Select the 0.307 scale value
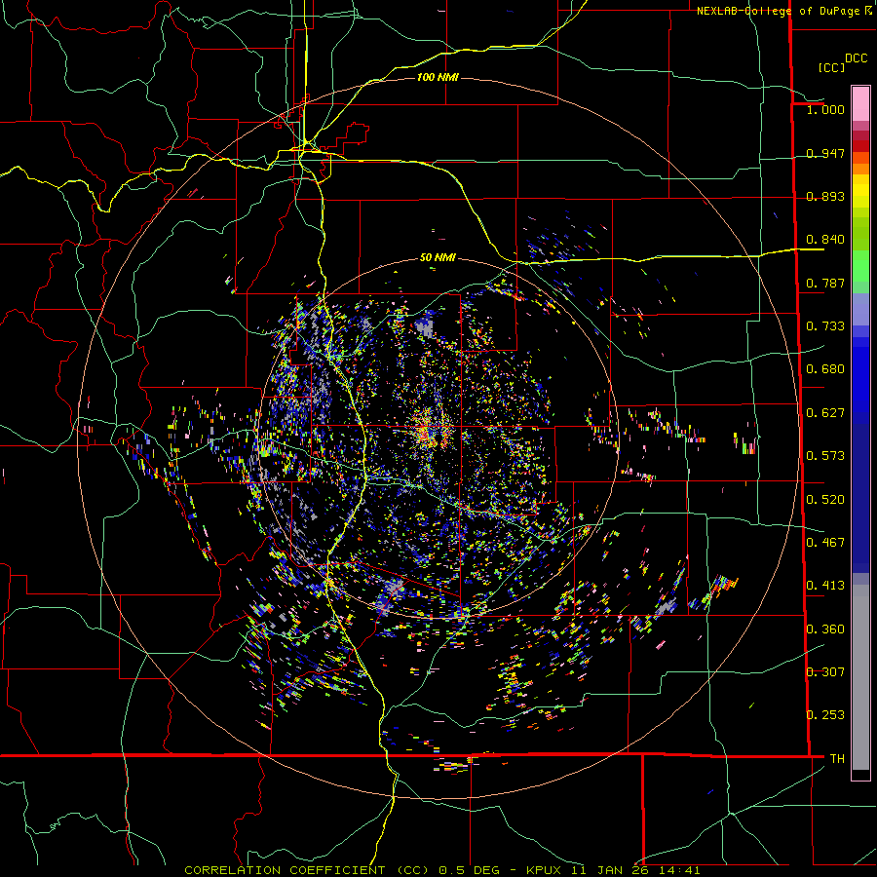 pos(825,672)
